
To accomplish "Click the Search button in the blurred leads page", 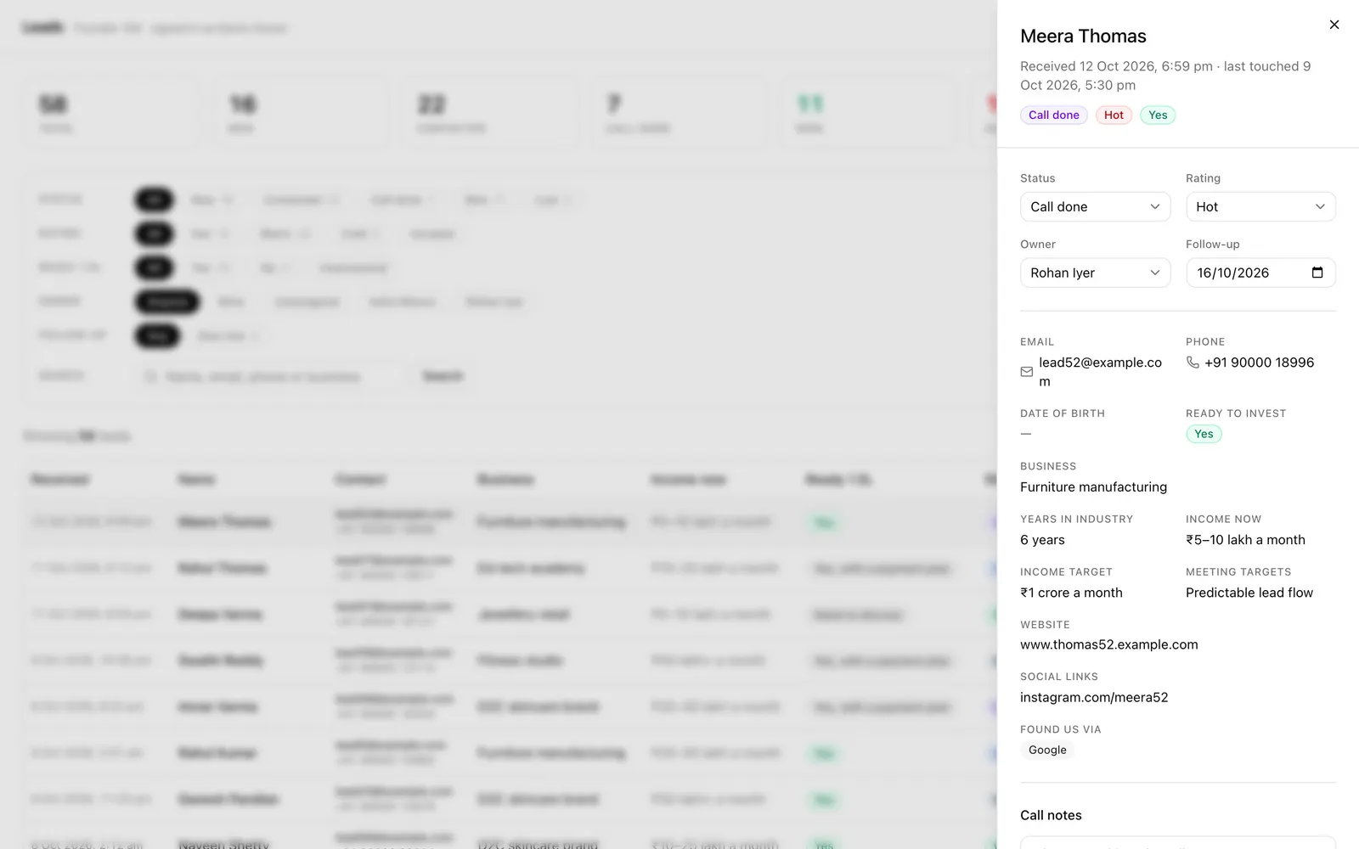I will click(443, 376).
